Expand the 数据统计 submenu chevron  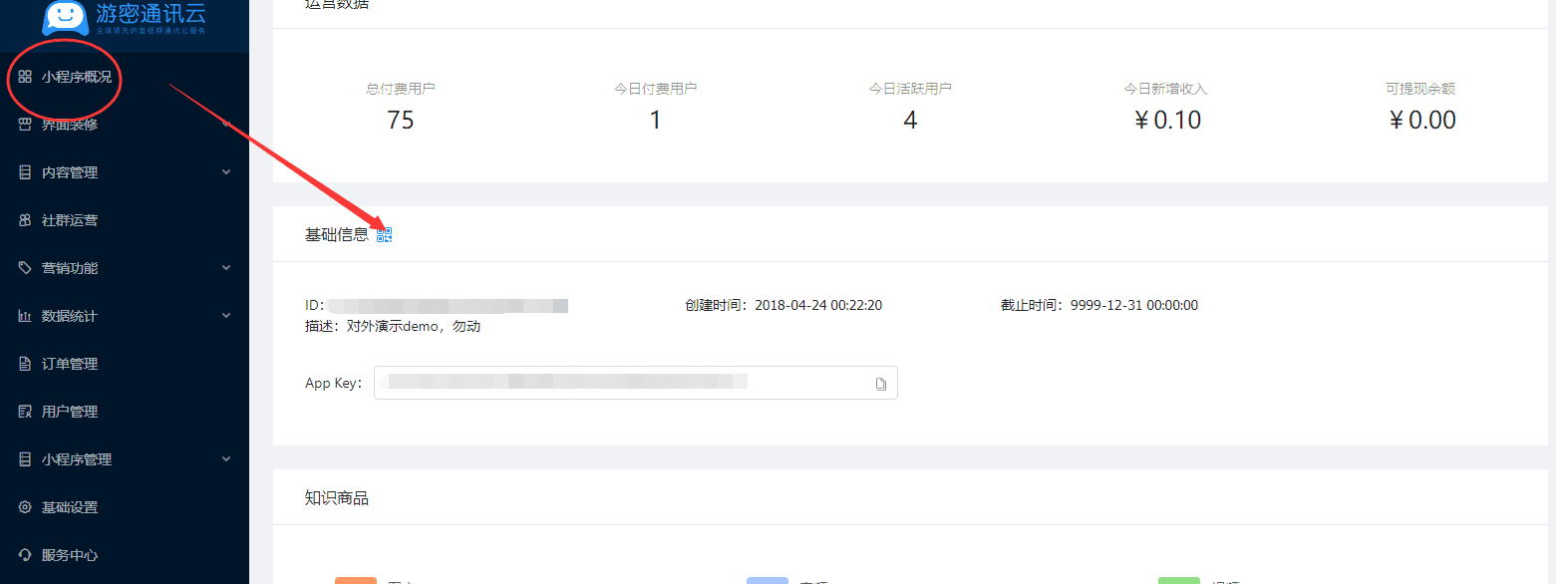tap(226, 316)
